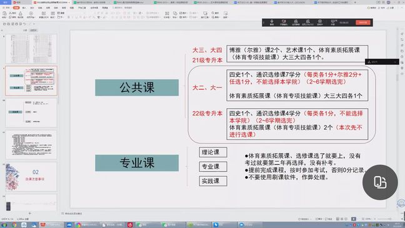Image resolution: width=405 pixels, height=228 pixels.
Task: Click the undo arrow in quick access bar
Action: pyautogui.click(x=24, y=24)
